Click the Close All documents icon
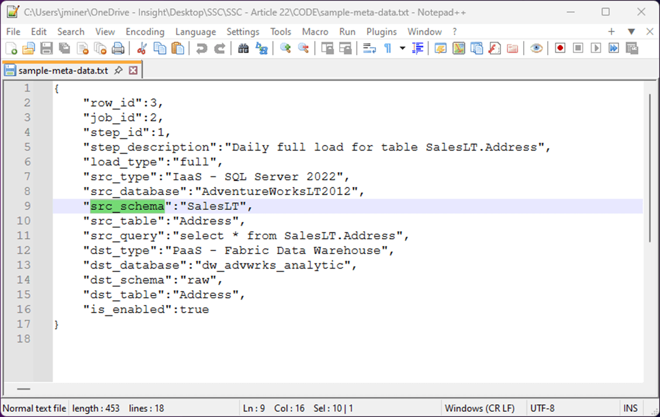660x417 pixels. [100, 48]
